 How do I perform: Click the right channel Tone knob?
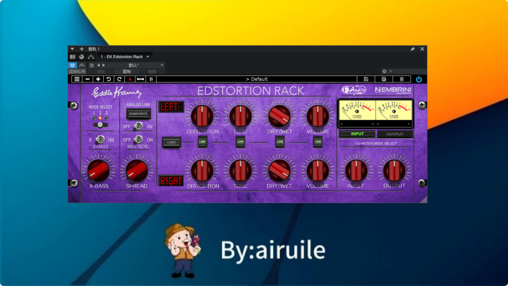(241, 170)
